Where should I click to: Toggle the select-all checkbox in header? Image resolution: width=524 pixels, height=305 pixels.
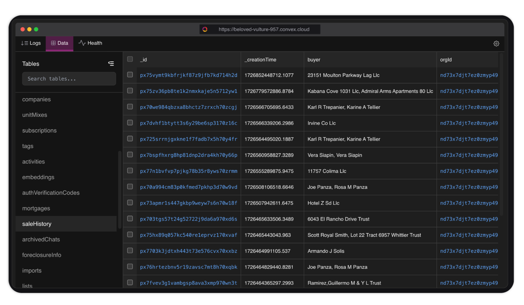coord(130,59)
